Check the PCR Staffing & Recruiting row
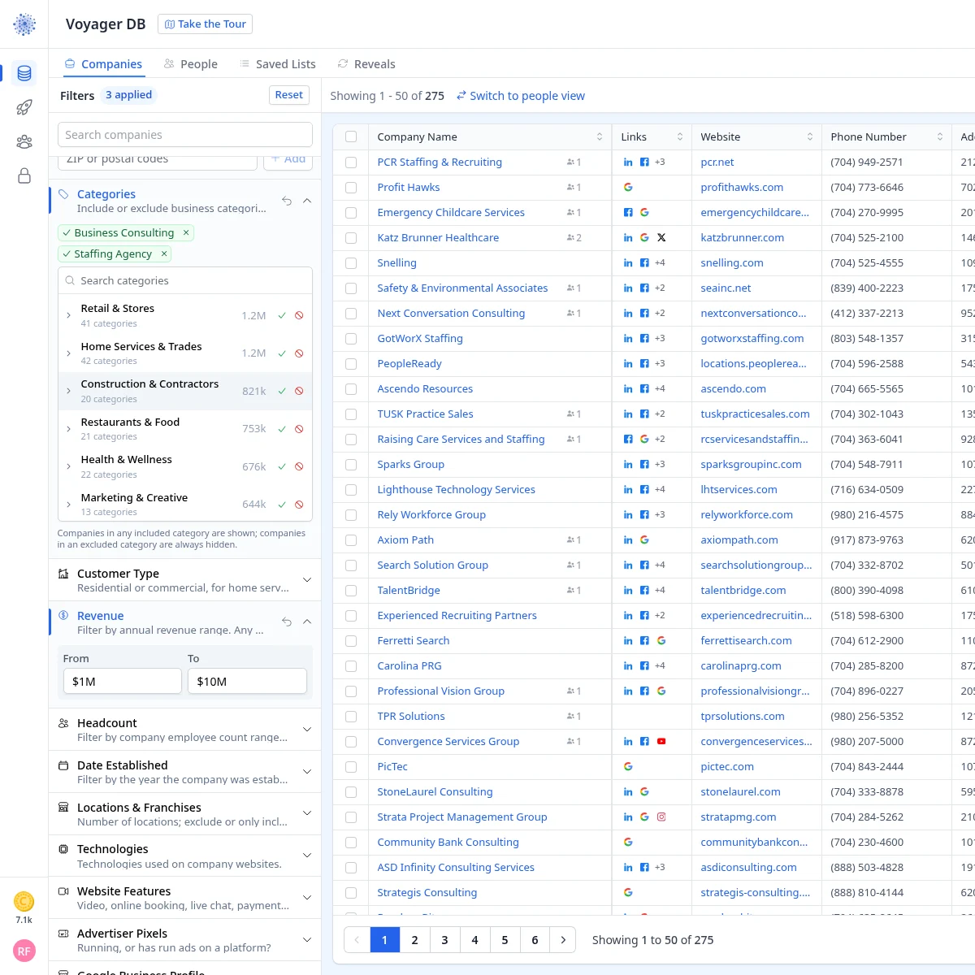 pos(351,162)
